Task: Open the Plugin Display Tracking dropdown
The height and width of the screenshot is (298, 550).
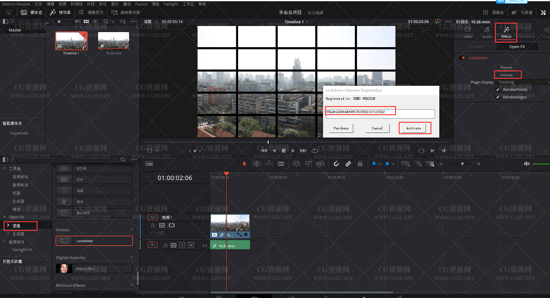Action: (x=523, y=82)
